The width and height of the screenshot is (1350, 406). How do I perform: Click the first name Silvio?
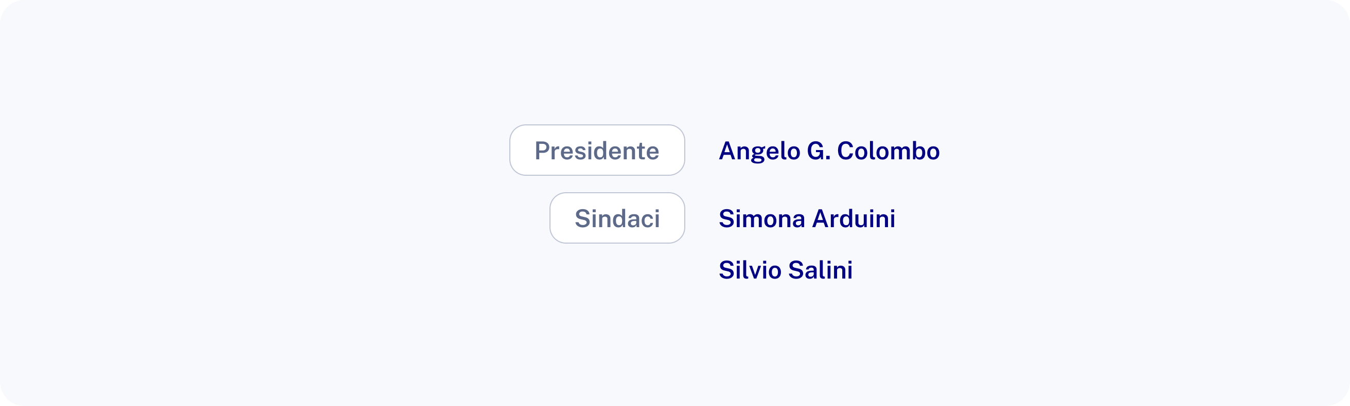[749, 270]
